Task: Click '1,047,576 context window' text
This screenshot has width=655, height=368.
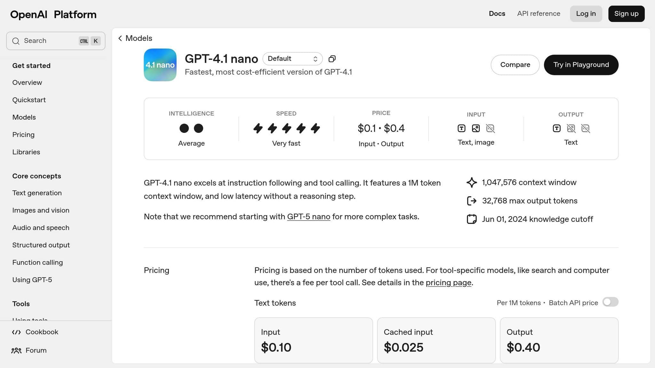Action: click(529, 182)
